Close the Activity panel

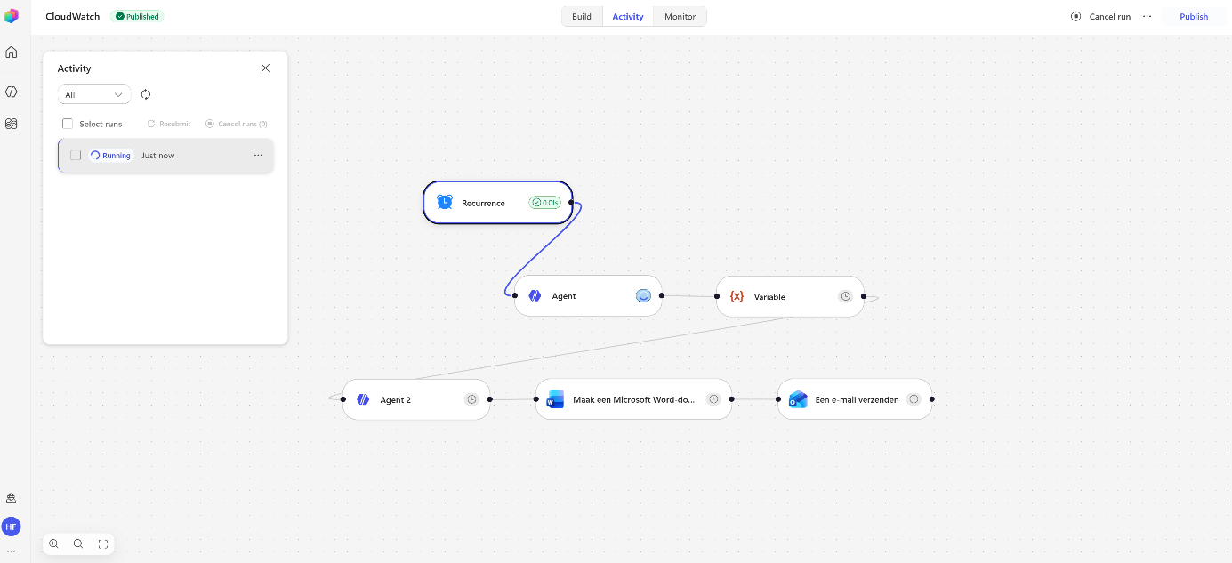coord(265,68)
